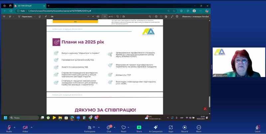Screen dimensions: 266x134
Task: Start screen sharing with Share button
Action: (x=139, y=128)
